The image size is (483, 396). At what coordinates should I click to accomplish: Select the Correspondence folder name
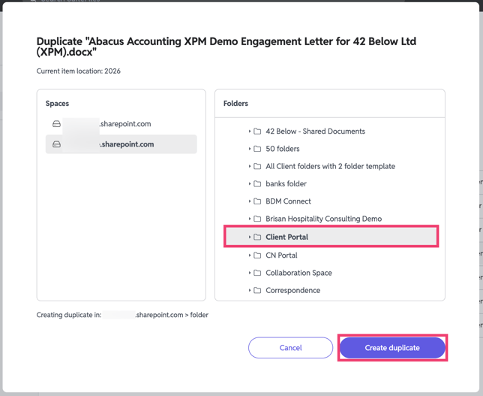pos(292,291)
